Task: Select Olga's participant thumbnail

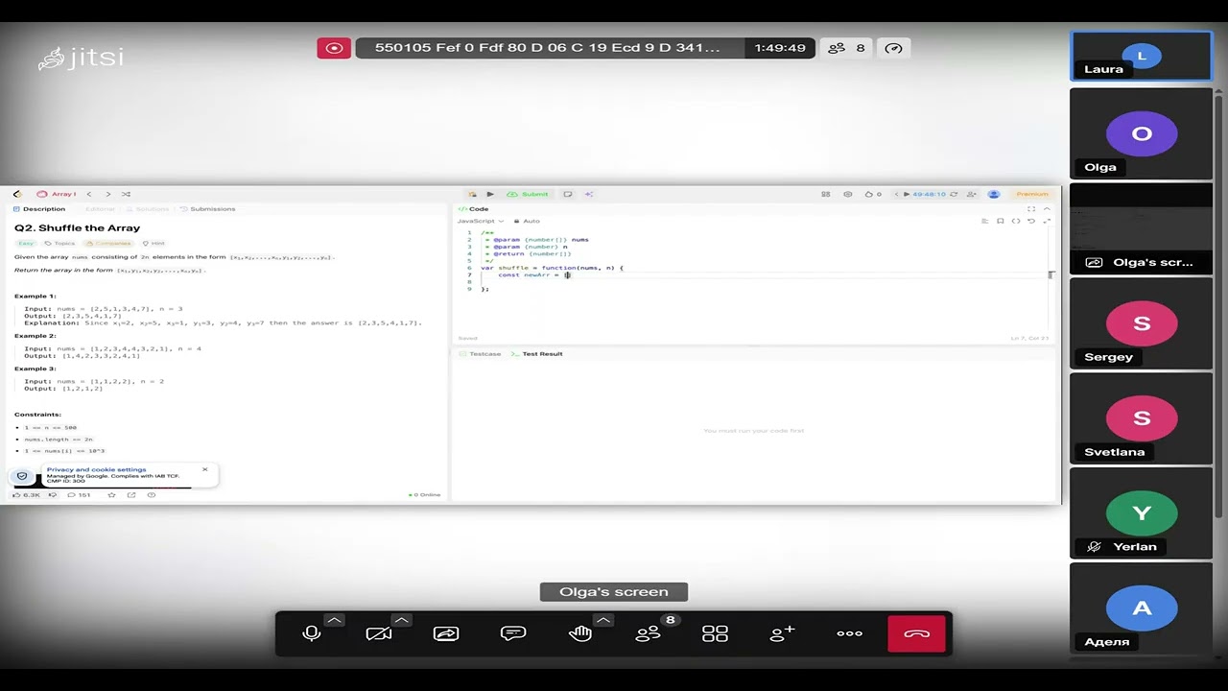Action: coord(1142,133)
